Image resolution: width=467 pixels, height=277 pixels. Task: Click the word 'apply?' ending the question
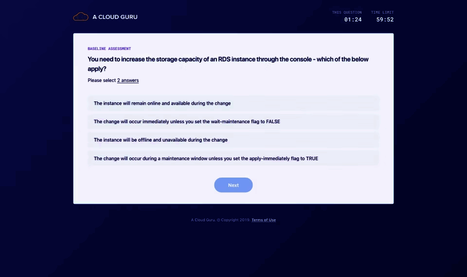coord(97,69)
